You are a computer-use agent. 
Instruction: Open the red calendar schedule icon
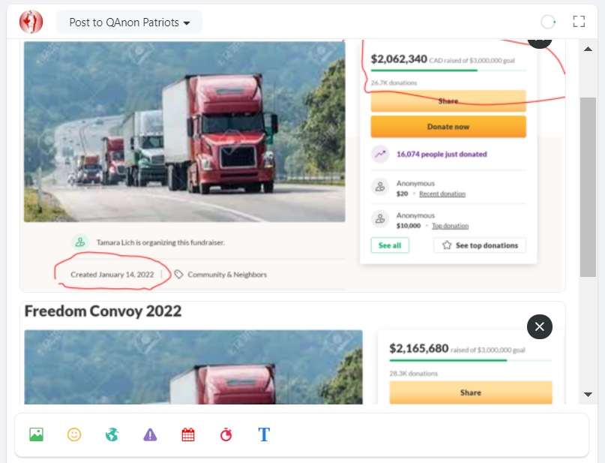tap(188, 434)
